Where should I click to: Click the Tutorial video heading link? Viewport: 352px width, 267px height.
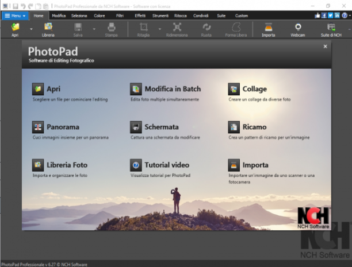click(167, 165)
